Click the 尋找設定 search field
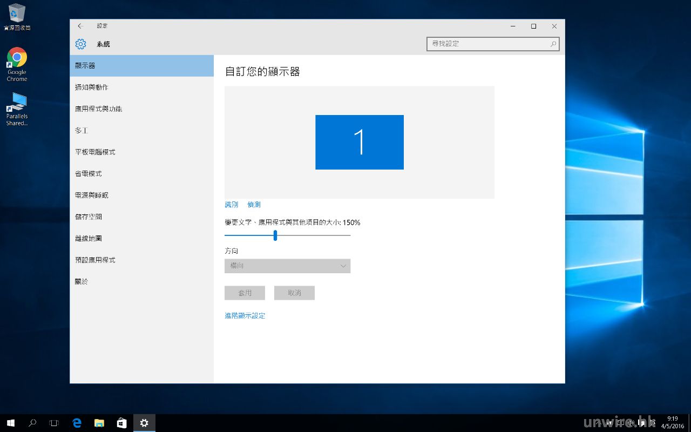The image size is (691, 432). (488, 44)
